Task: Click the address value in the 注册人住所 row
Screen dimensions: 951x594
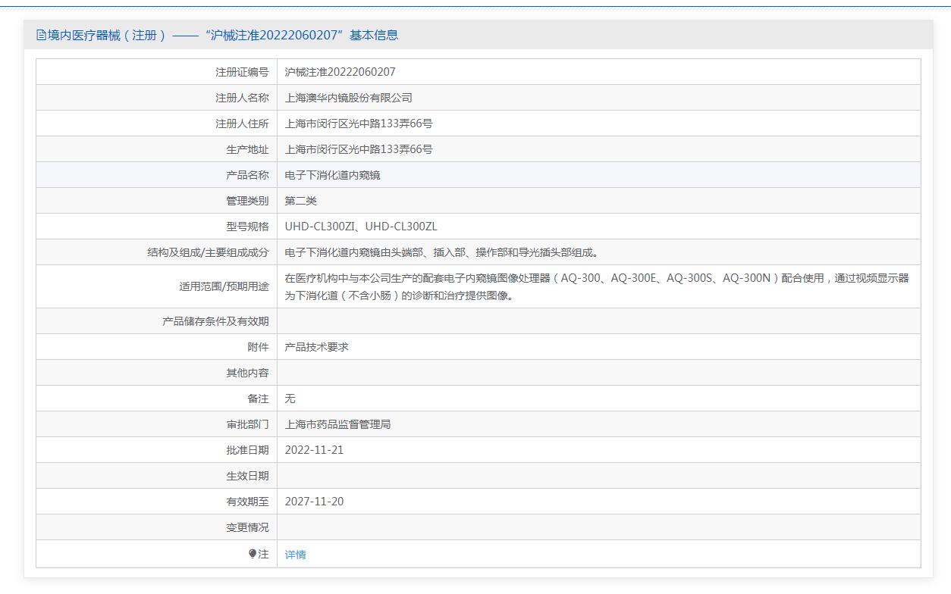Action: tap(358, 123)
